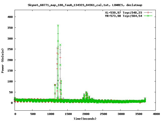The width and height of the screenshot is (161, 121).
Task: Click the green YR legend line sample
Action: tap(148, 16)
